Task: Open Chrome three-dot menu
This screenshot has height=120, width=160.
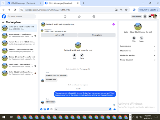Action: point(158,10)
